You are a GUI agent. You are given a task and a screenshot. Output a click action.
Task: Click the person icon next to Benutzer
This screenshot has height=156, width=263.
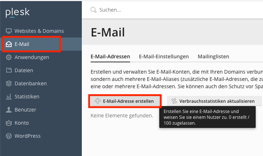click(9, 110)
